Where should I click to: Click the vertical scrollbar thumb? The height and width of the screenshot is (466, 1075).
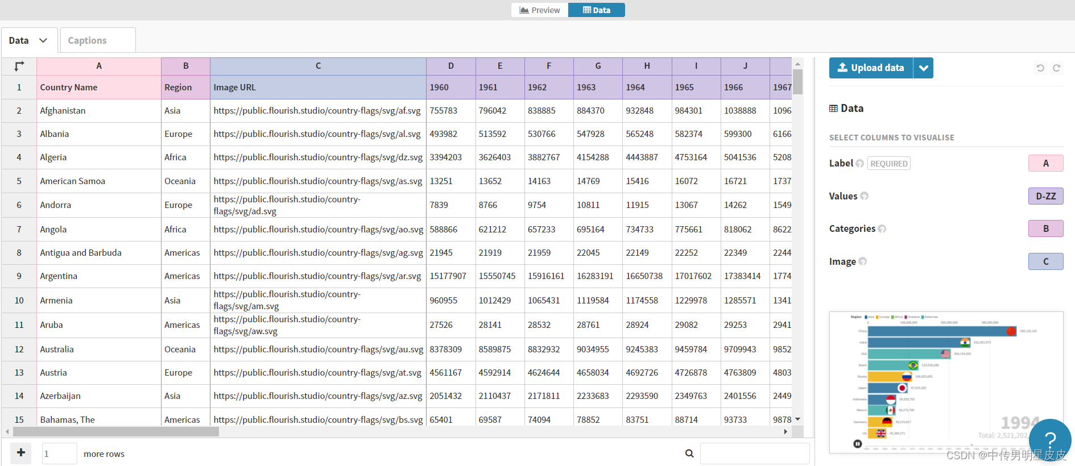click(797, 81)
